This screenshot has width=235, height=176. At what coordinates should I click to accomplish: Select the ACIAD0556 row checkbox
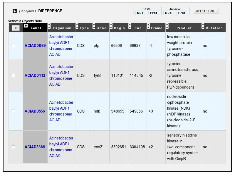[13, 111]
